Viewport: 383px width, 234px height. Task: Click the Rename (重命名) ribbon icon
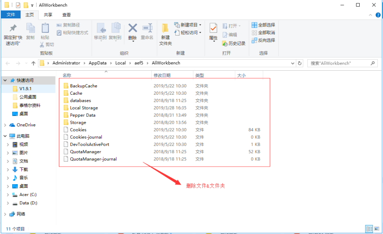[x=147, y=32]
